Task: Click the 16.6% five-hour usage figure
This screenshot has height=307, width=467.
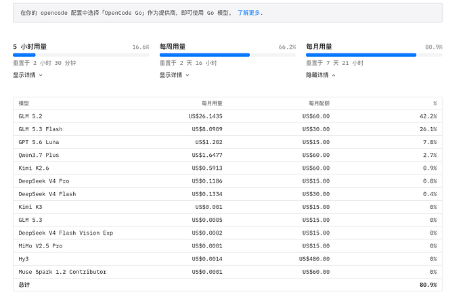Action: pyautogui.click(x=141, y=47)
